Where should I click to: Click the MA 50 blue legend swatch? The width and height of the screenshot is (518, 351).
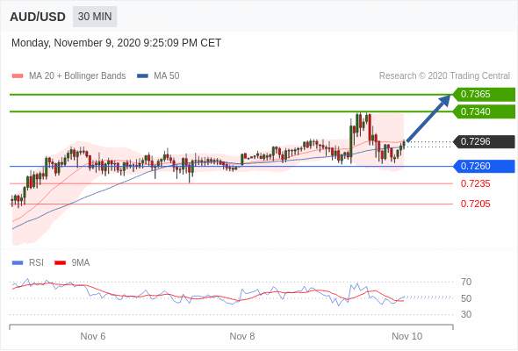point(142,76)
